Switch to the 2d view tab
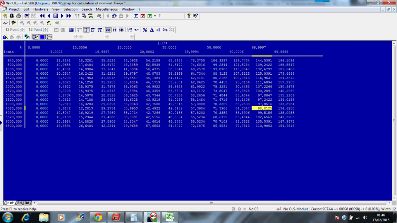The width and height of the screenshot is (397, 223). (x=20, y=203)
